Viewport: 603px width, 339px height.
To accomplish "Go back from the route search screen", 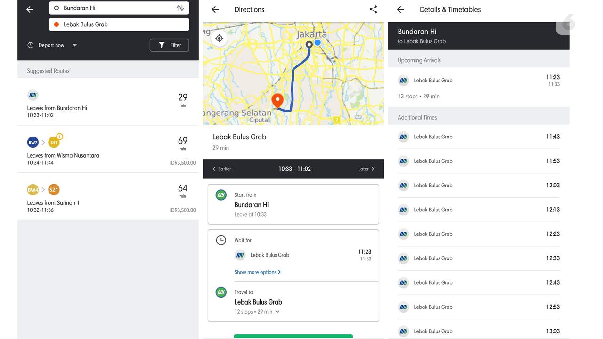I will [x=30, y=9].
